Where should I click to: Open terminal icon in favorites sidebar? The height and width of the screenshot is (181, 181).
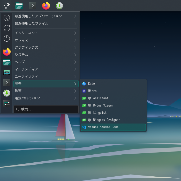point(7,83)
